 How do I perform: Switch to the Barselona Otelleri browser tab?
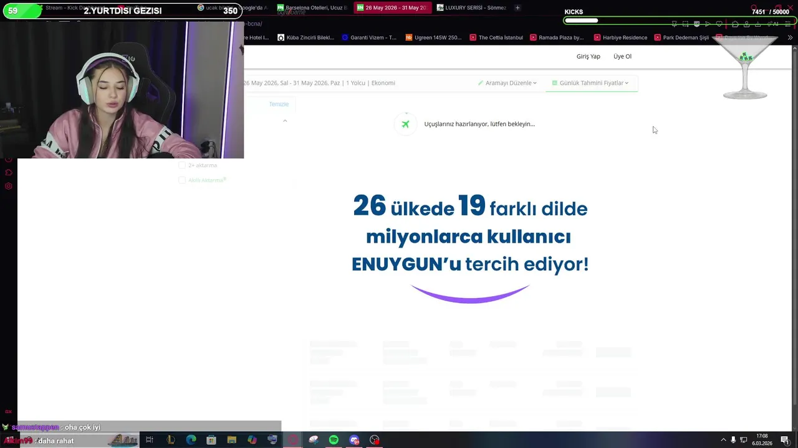(x=312, y=7)
